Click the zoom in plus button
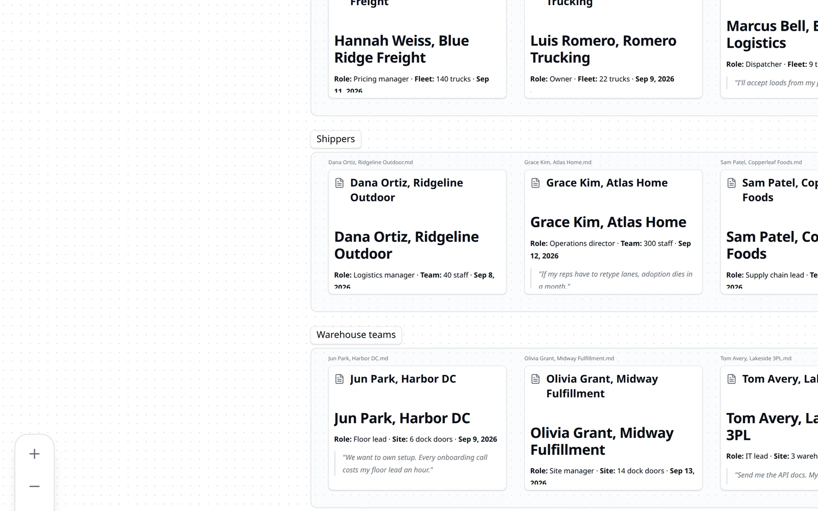This screenshot has width=818, height=511. (34, 454)
